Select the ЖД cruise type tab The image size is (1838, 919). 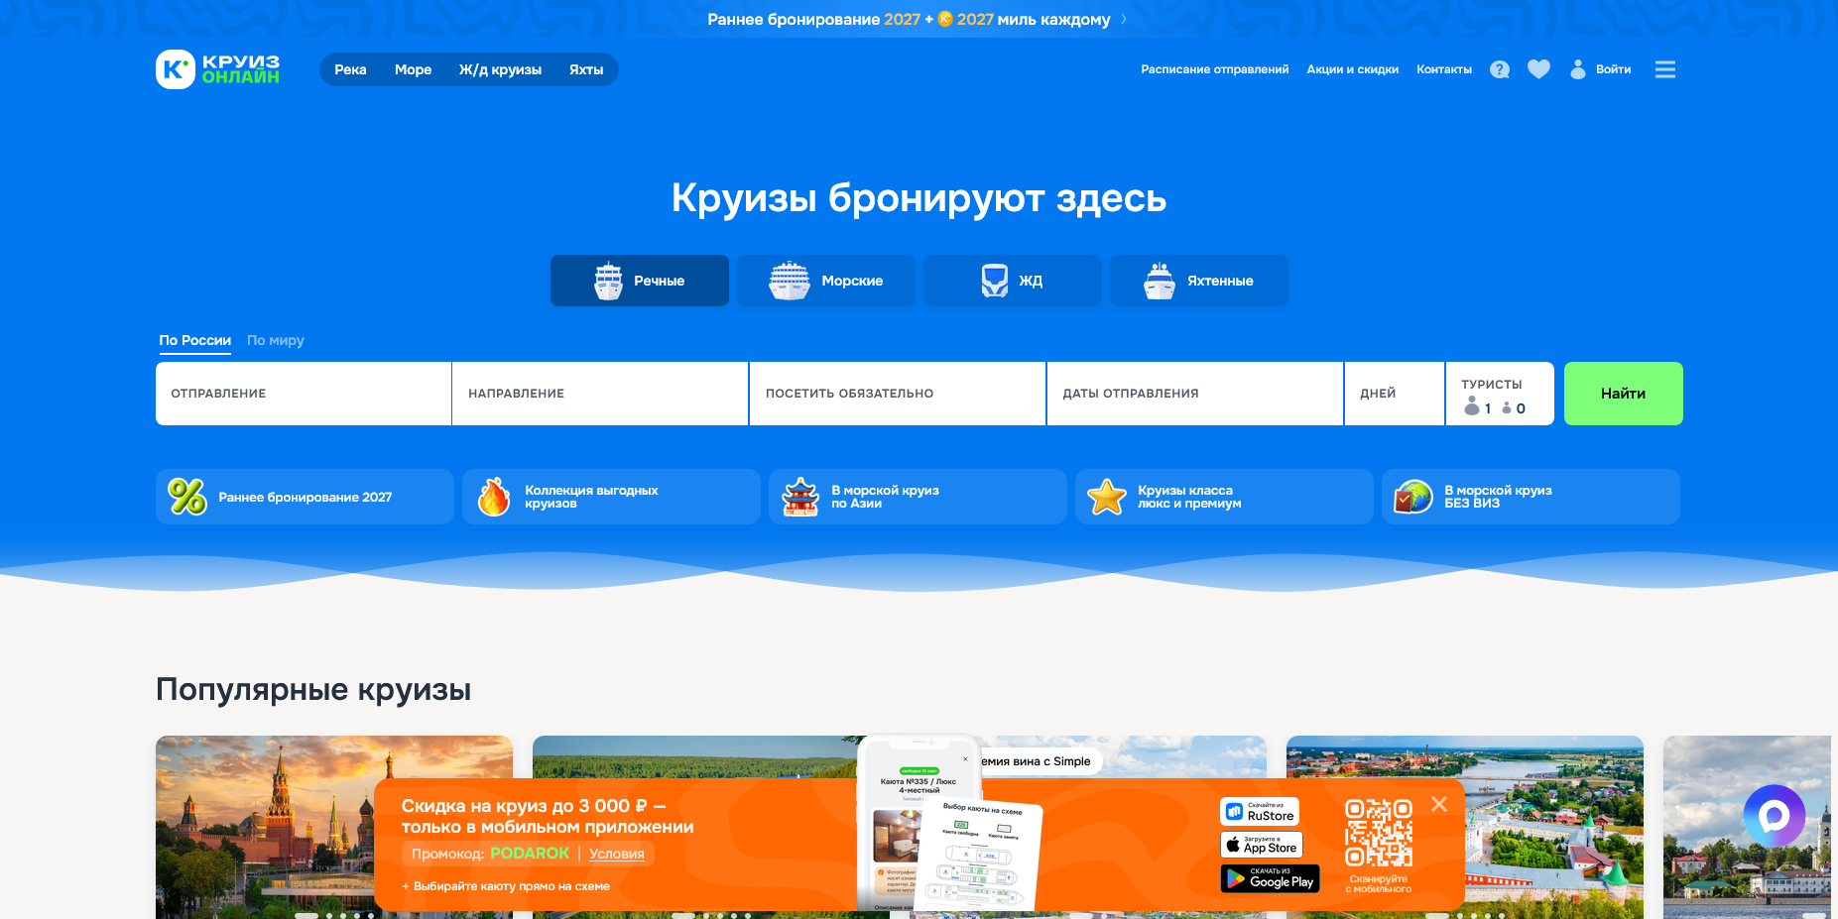coord(1013,281)
